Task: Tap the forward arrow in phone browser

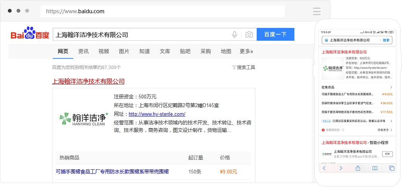Action: click(x=341, y=168)
